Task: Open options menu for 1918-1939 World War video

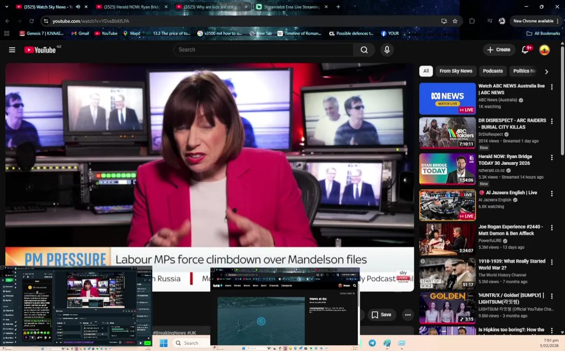Action: [552, 262]
